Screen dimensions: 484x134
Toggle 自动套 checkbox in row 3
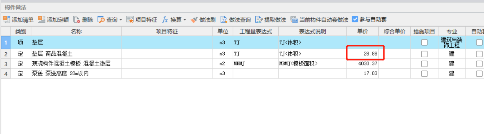tap(479, 64)
